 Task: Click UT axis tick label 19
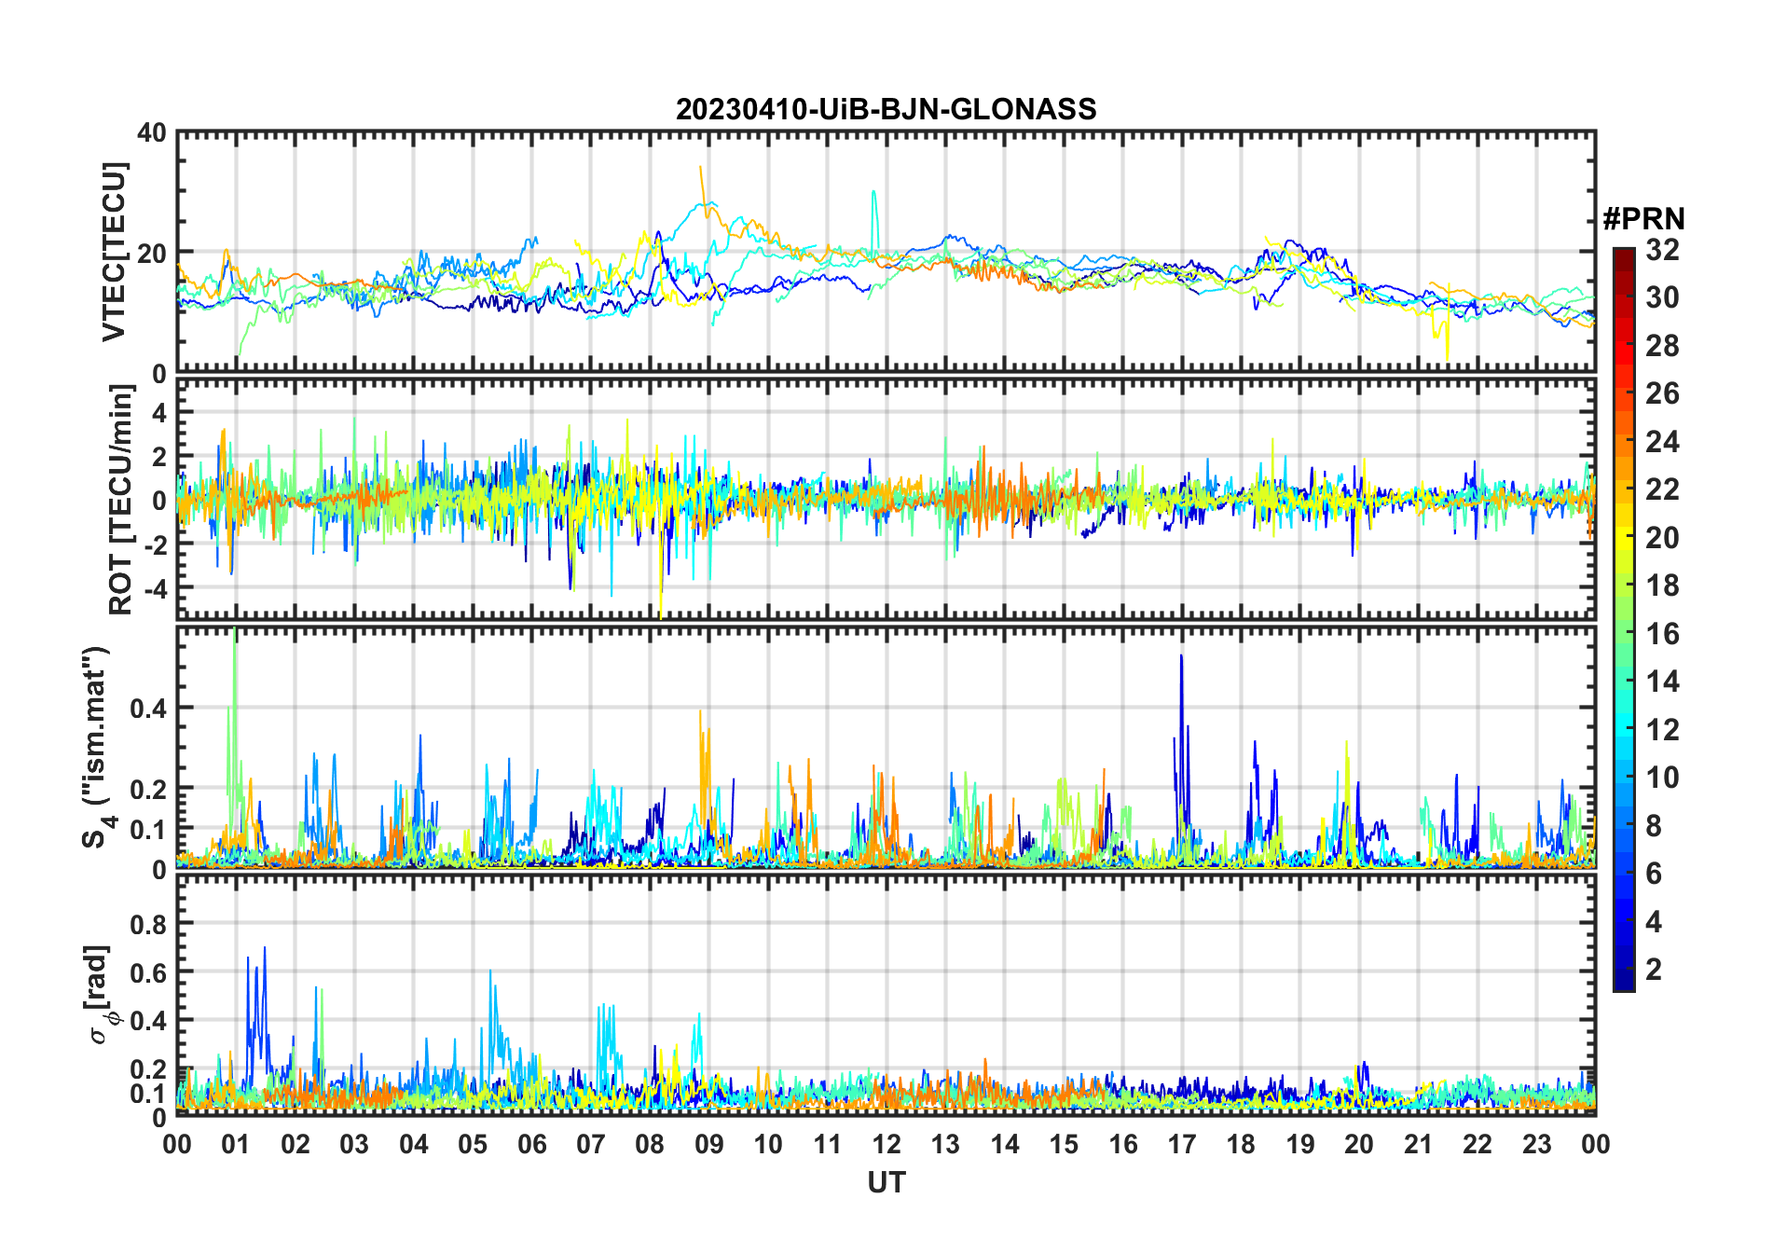tap(1300, 1144)
